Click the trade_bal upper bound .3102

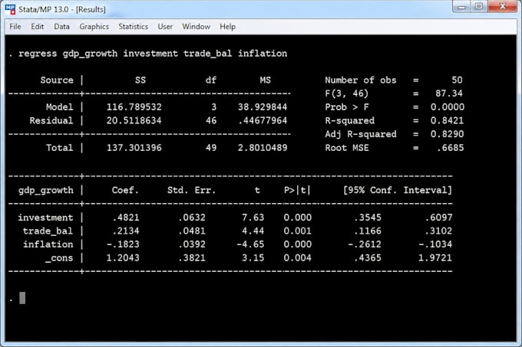coord(438,231)
